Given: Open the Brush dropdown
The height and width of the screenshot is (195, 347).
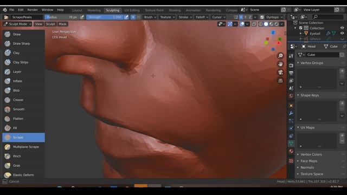Looking at the screenshot, I should [x=150, y=17].
